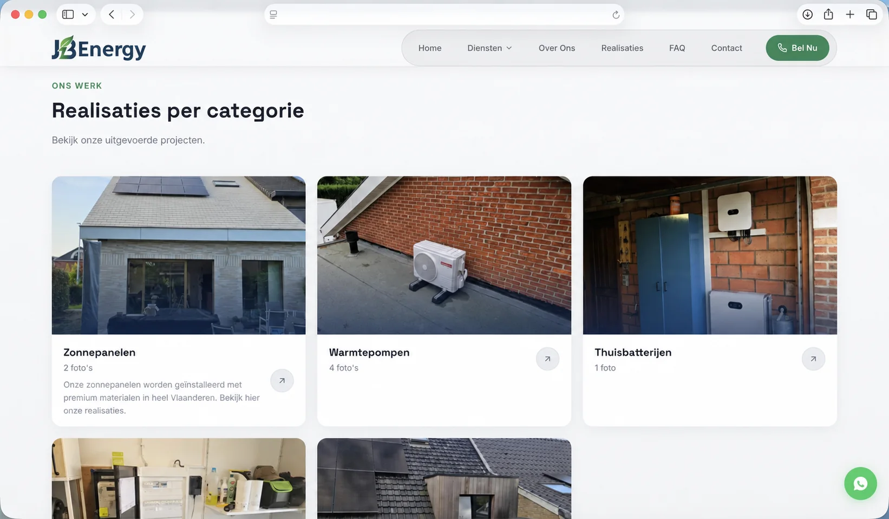Show the tab overview icon
The width and height of the screenshot is (889, 519).
tap(871, 15)
